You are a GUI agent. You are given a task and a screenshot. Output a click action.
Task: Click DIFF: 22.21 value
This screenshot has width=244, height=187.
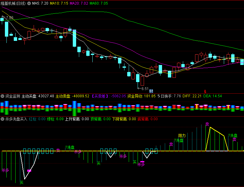tap(192, 96)
